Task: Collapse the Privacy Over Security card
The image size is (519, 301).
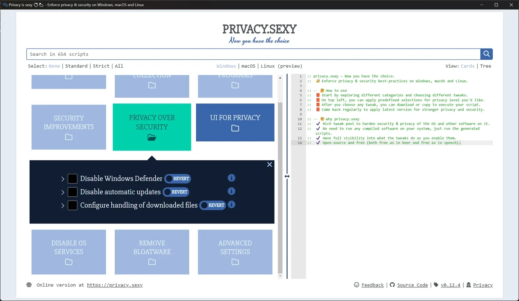Action: tap(152, 127)
